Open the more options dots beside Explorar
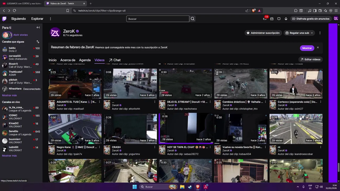This screenshot has width=340, height=191. pyautogui.click(x=50, y=19)
